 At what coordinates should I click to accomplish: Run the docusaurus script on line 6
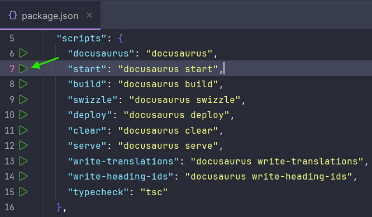coord(23,53)
